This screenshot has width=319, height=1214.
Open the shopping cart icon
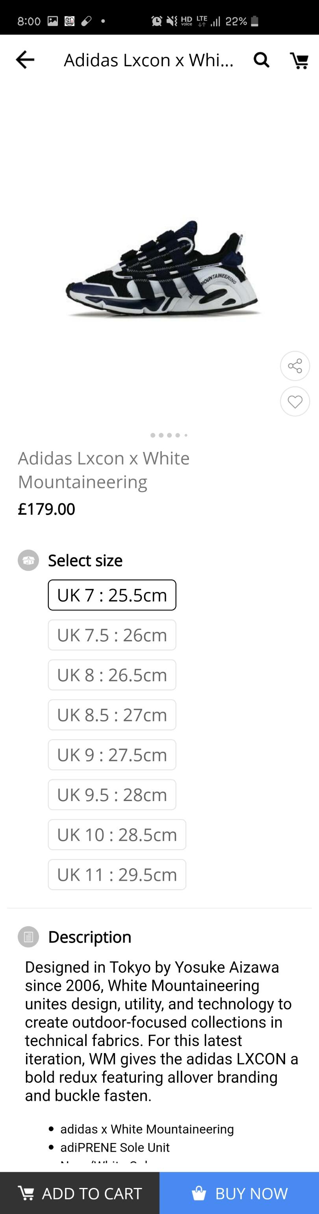point(299,60)
